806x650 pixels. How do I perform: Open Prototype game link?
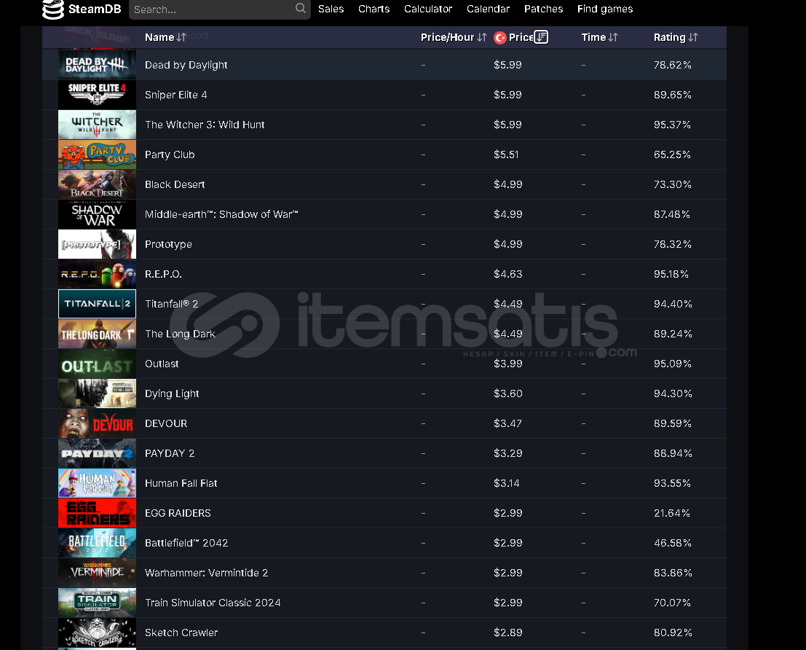point(168,244)
